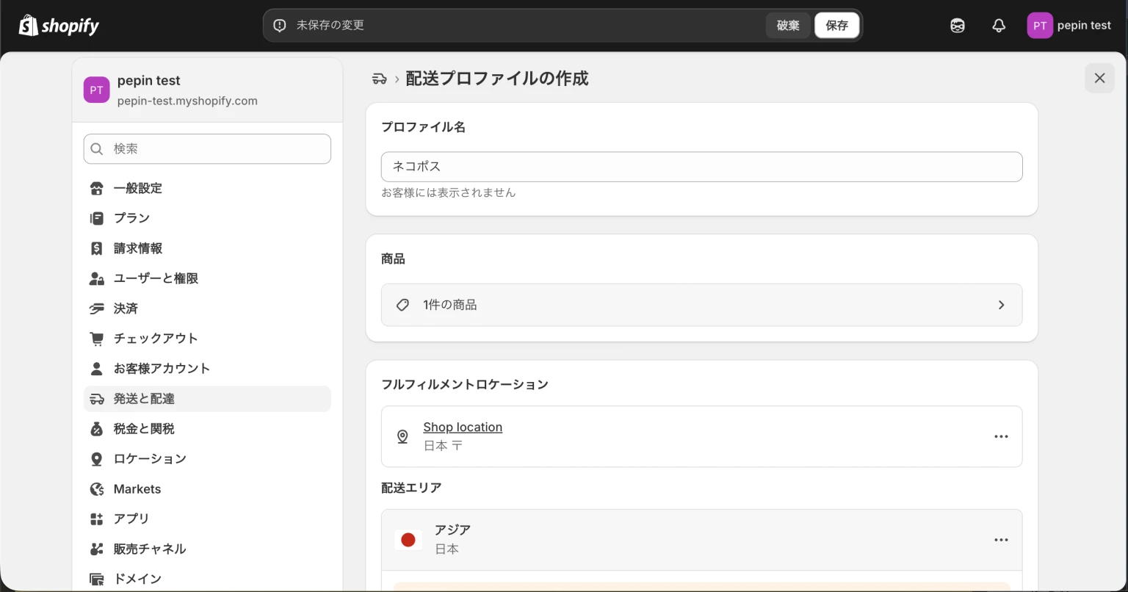Viewport: 1128px width, 592px height.
Task: Open the Asia shipping zone three-dot menu
Action: pyautogui.click(x=1001, y=540)
